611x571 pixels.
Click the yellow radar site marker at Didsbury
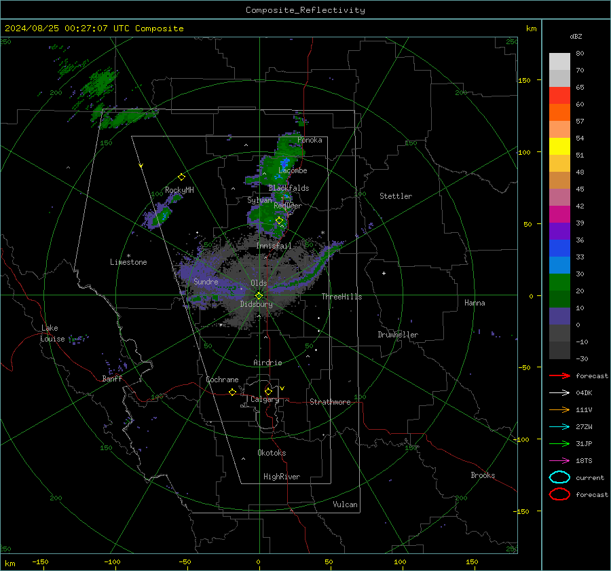(259, 296)
